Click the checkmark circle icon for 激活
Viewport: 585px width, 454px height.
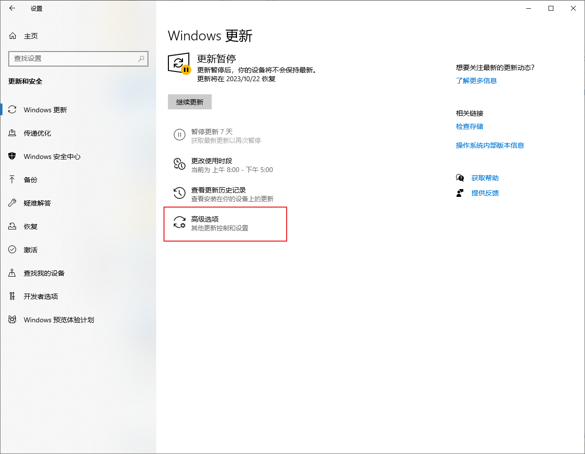pos(13,250)
